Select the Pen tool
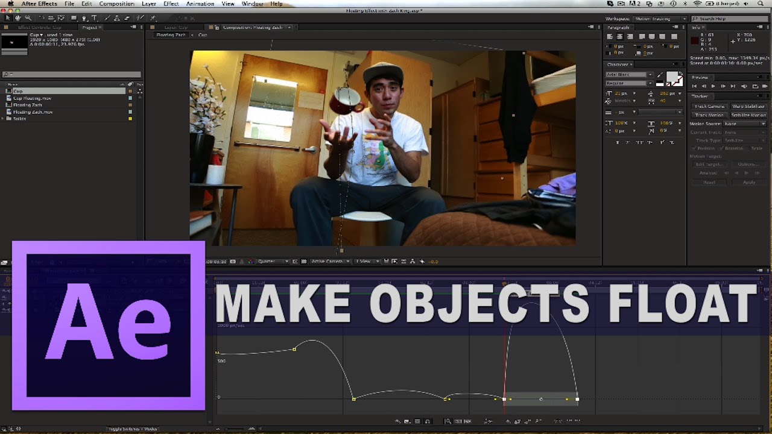Screen dimensions: 772x434 (84, 18)
